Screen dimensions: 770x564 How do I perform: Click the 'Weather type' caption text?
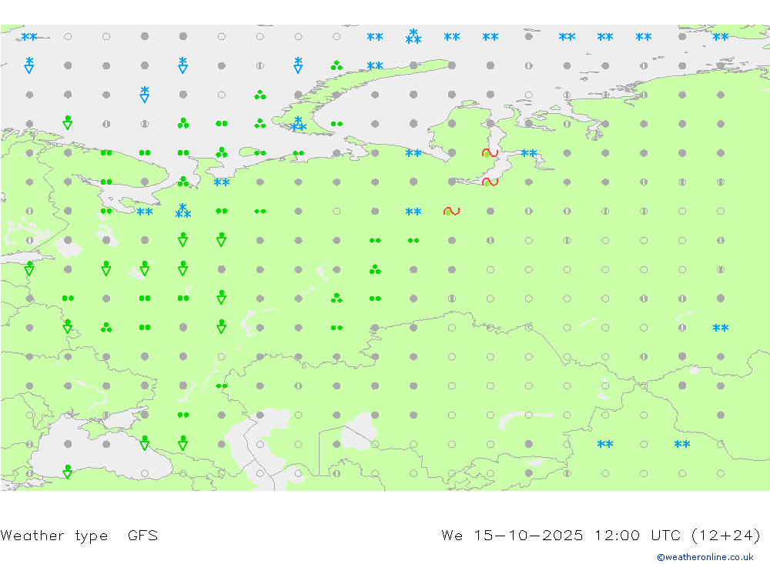point(54,535)
